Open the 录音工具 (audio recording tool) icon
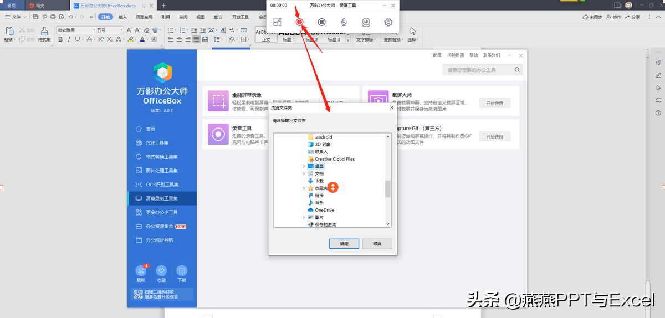Viewport: 665px width, 318px height. point(218,134)
